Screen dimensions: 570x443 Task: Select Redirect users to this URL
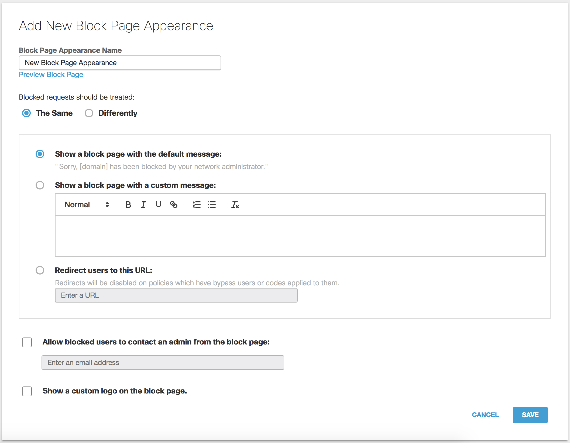[40, 270]
